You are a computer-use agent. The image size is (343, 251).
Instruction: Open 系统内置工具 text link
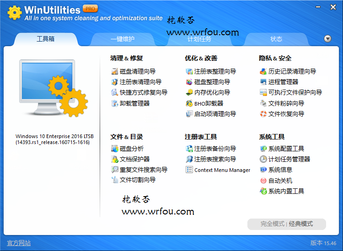pos(286,191)
